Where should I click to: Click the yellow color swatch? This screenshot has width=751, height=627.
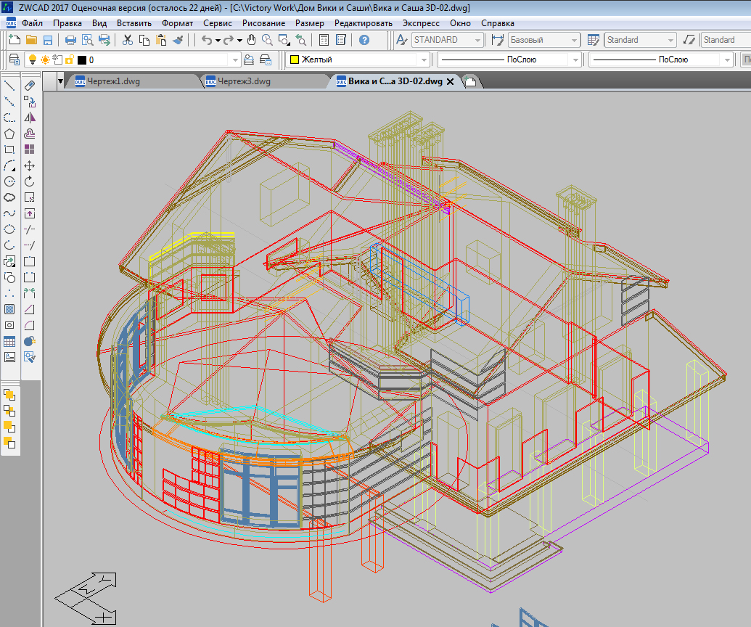[295, 60]
